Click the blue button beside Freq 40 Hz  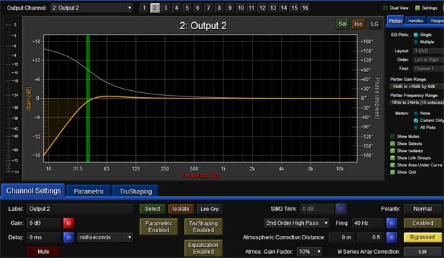[x=391, y=223]
